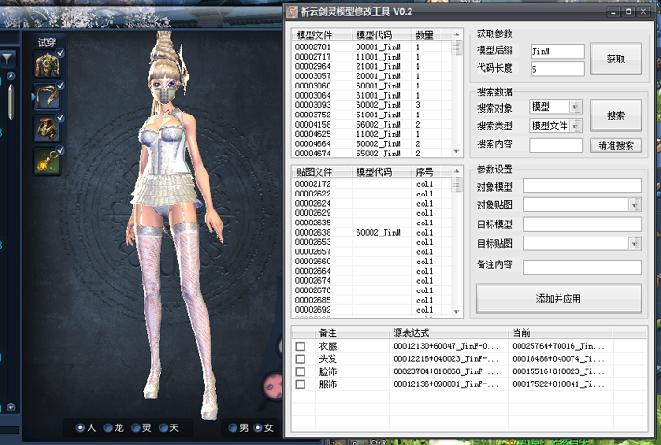Select the 女 gender radio button
This screenshot has height=445, width=661.
click(258, 428)
